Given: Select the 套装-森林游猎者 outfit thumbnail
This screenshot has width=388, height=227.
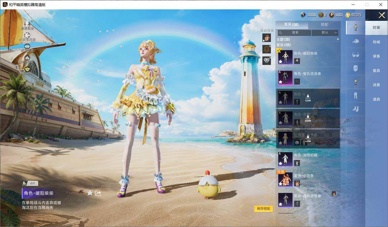Looking at the screenshot, I should [x=285, y=200].
